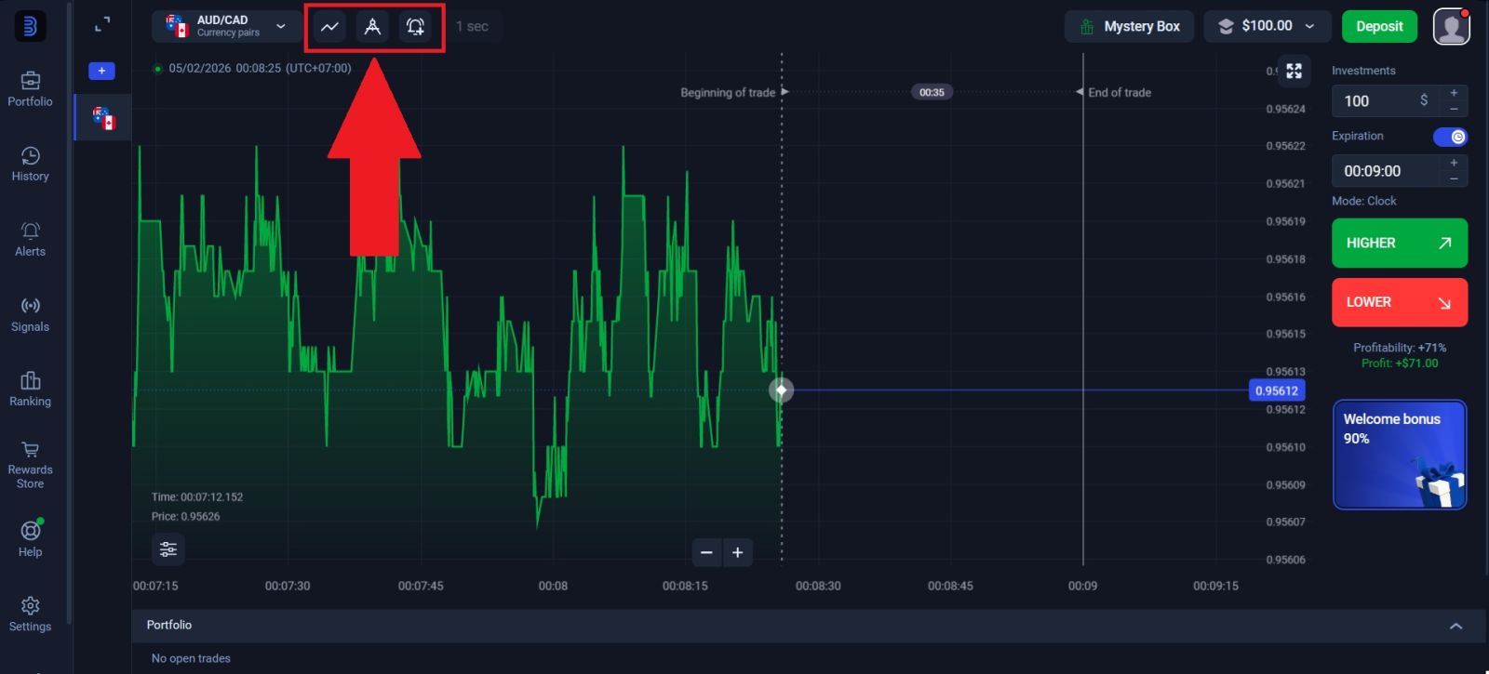Click the Investments amount field
This screenshot has height=674, width=1489.
pos(1377,100)
